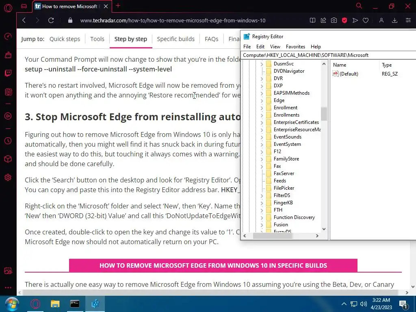Open the Windows Start menu
This screenshot has width=416, height=312.
[12, 304]
